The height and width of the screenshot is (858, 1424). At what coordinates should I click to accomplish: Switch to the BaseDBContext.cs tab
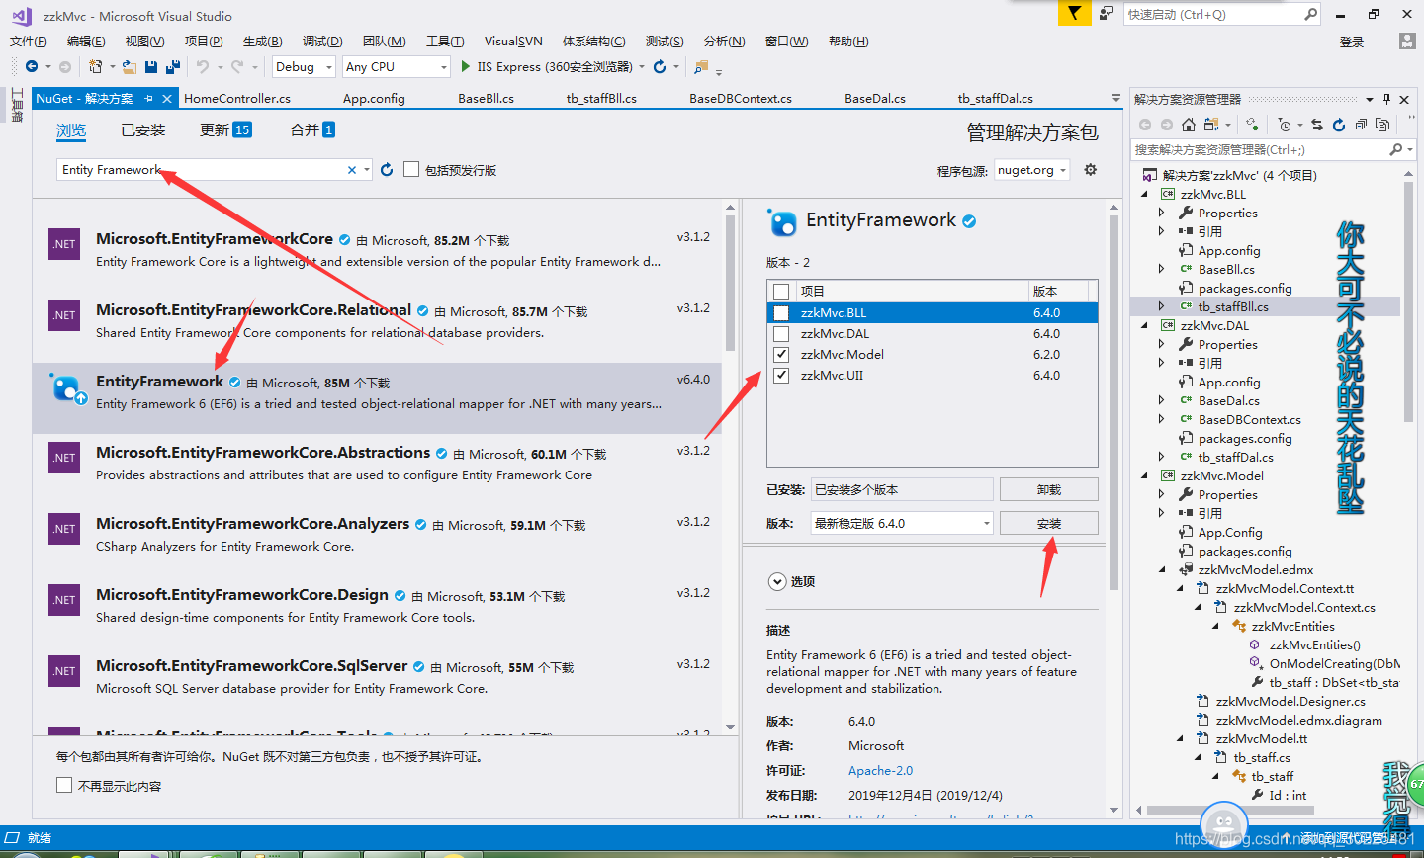coord(741,99)
